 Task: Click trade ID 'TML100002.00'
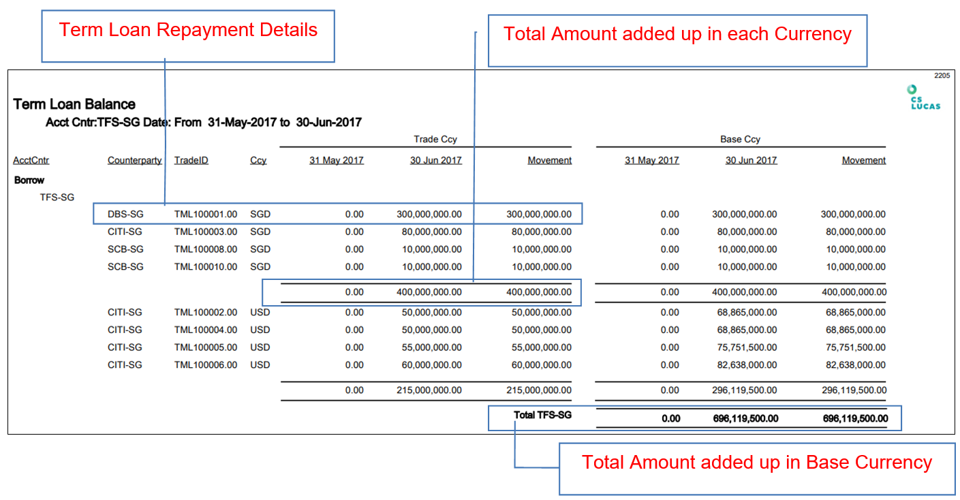tap(206, 313)
